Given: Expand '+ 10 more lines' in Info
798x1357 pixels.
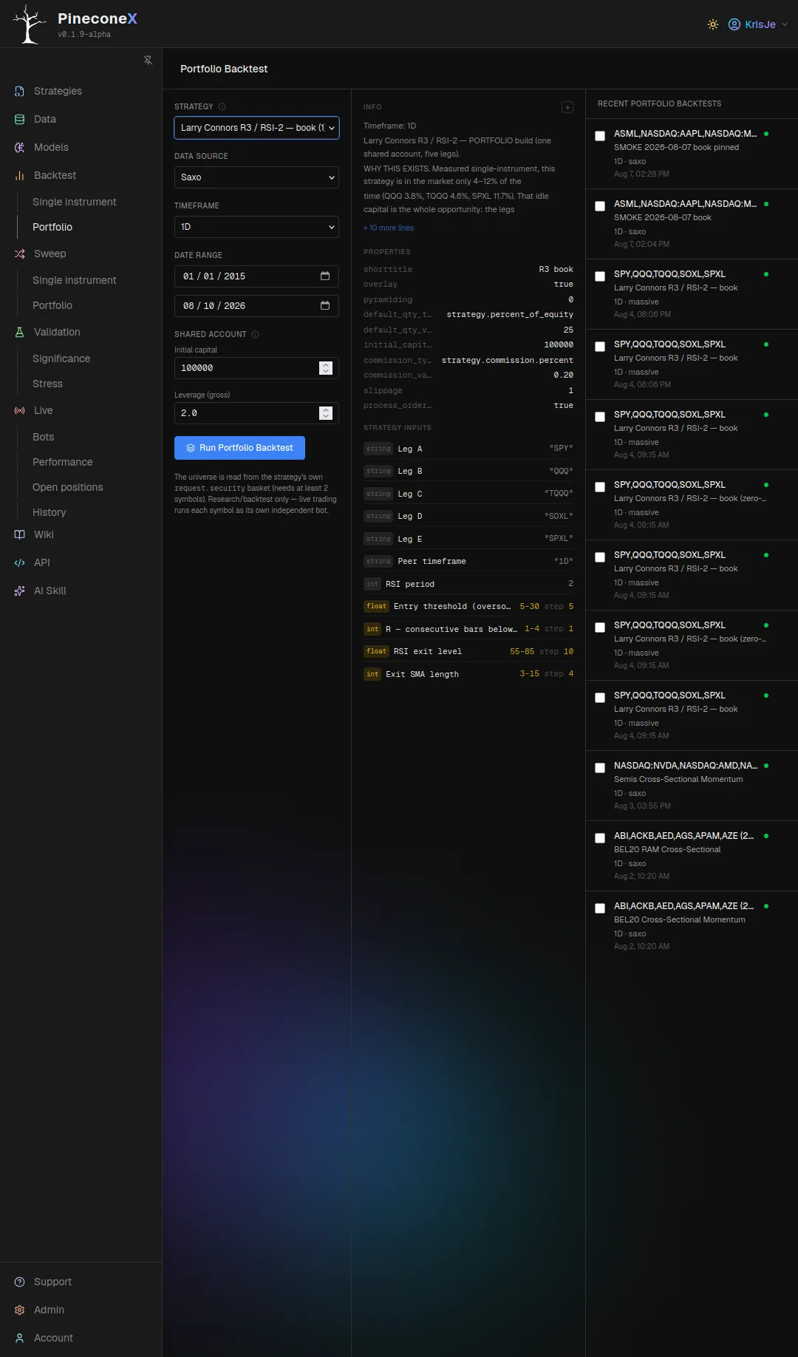Looking at the screenshot, I should pos(389,228).
